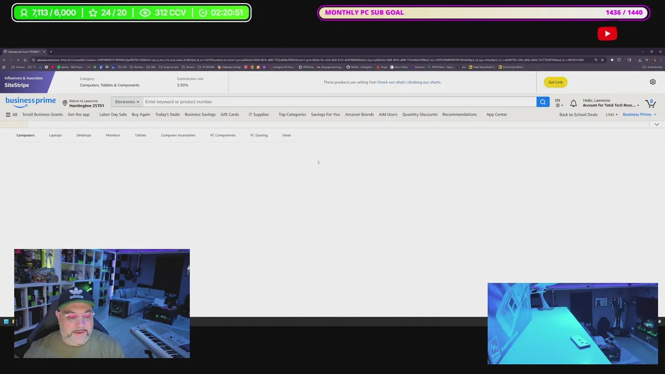This screenshot has width=665, height=374.
Task: Click the browser home button
Action: [24, 60]
